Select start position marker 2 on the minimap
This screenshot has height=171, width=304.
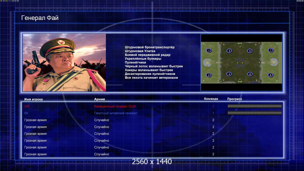coord(209,75)
